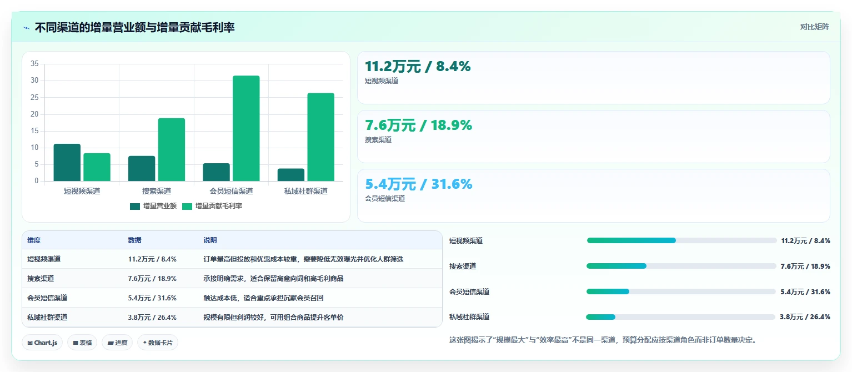This screenshot has width=852, height=372.
Task: Select the 5.4万元 / 31.6% data card
Action: pos(593,195)
